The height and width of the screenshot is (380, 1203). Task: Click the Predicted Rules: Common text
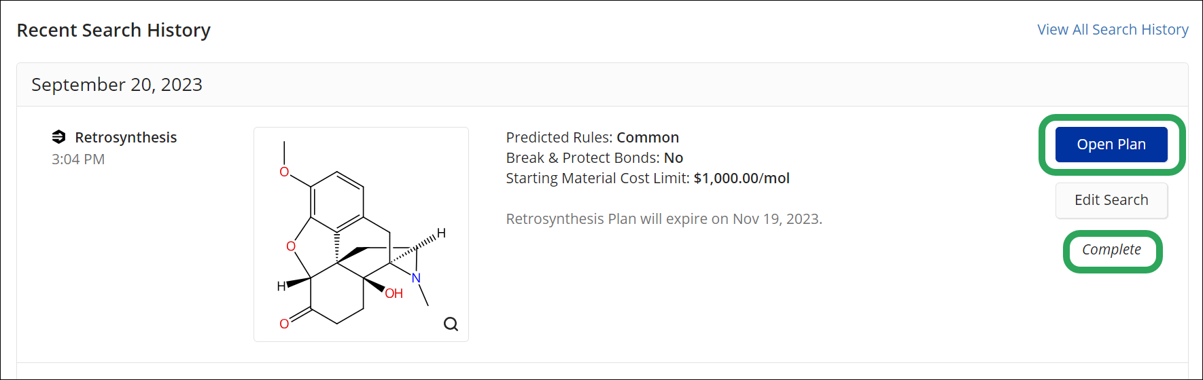(592, 138)
